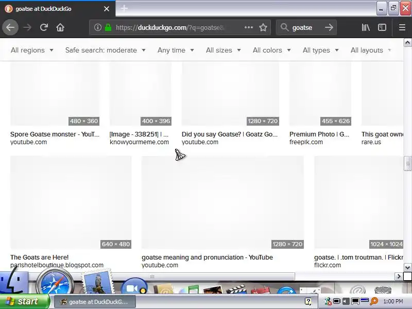
Task: Open the video chat camera dock icon
Action: 134,286
